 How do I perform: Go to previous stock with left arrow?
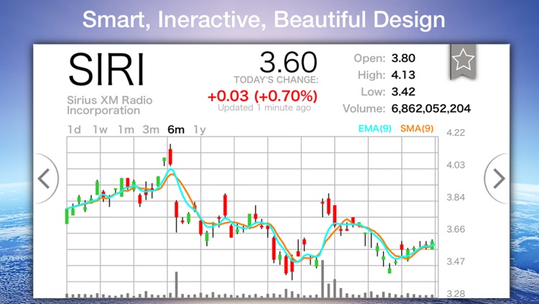pos(46,178)
